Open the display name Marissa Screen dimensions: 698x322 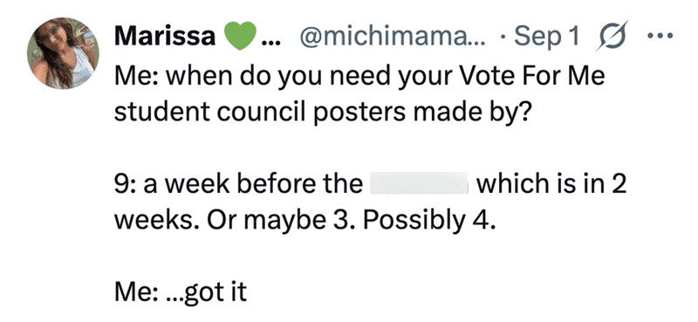[x=165, y=36]
